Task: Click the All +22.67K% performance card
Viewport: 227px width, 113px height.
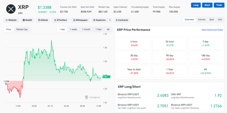Action: (x=205, y=71)
